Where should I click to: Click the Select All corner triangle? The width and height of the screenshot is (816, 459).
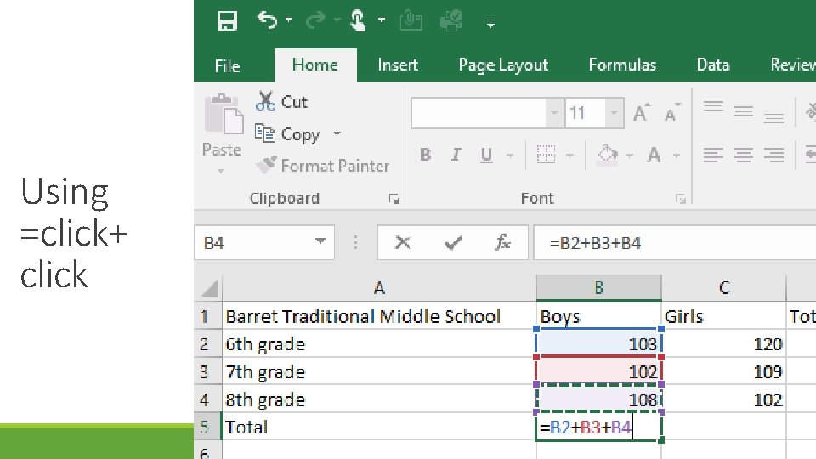[209, 288]
